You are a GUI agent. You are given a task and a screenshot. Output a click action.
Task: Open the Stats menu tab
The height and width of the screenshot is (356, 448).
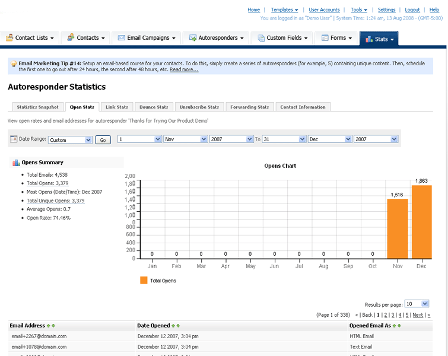click(x=379, y=39)
